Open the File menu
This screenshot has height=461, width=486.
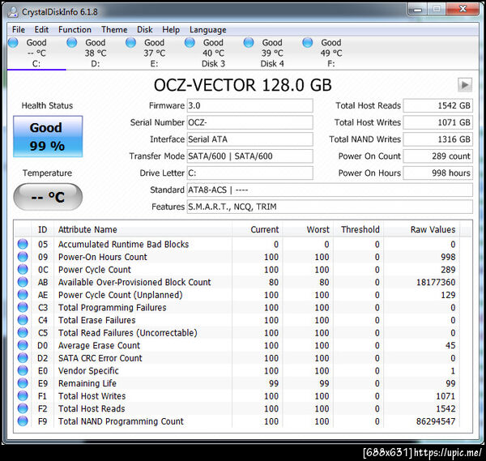tap(19, 30)
